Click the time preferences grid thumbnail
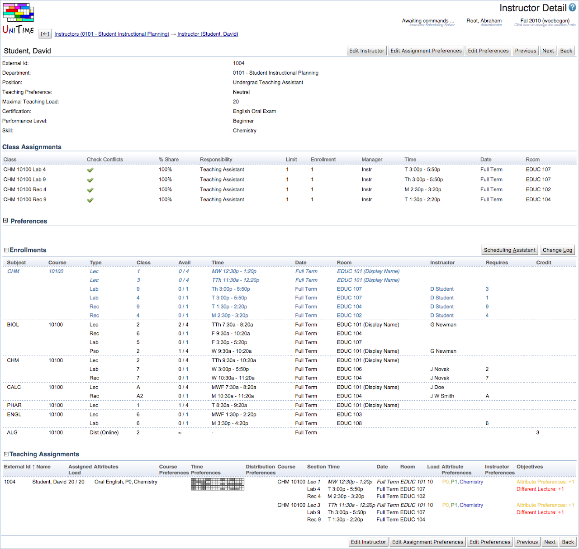 (218, 484)
